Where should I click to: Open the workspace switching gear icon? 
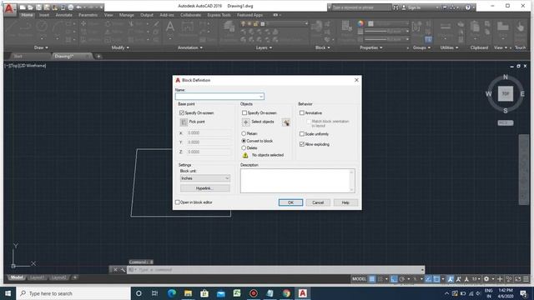pos(486,279)
